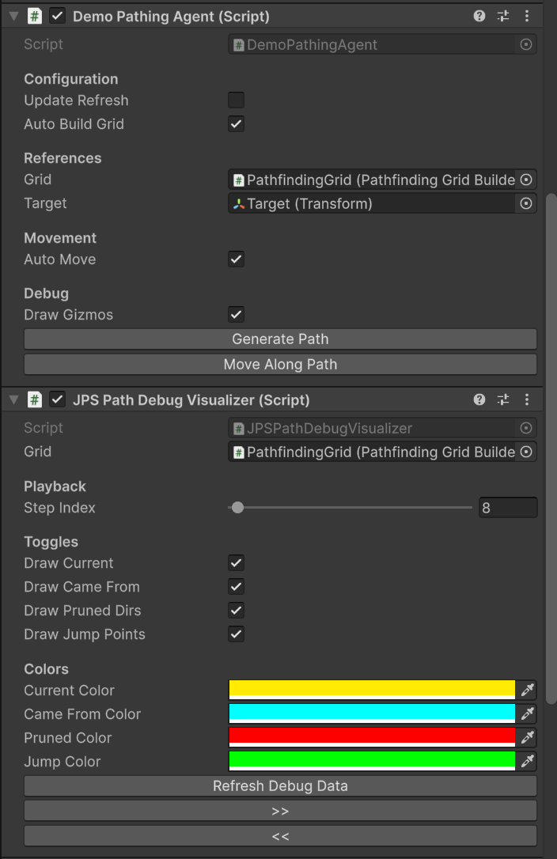Image resolution: width=557 pixels, height=859 pixels.
Task: Open object picker for Target field
Action: point(526,203)
